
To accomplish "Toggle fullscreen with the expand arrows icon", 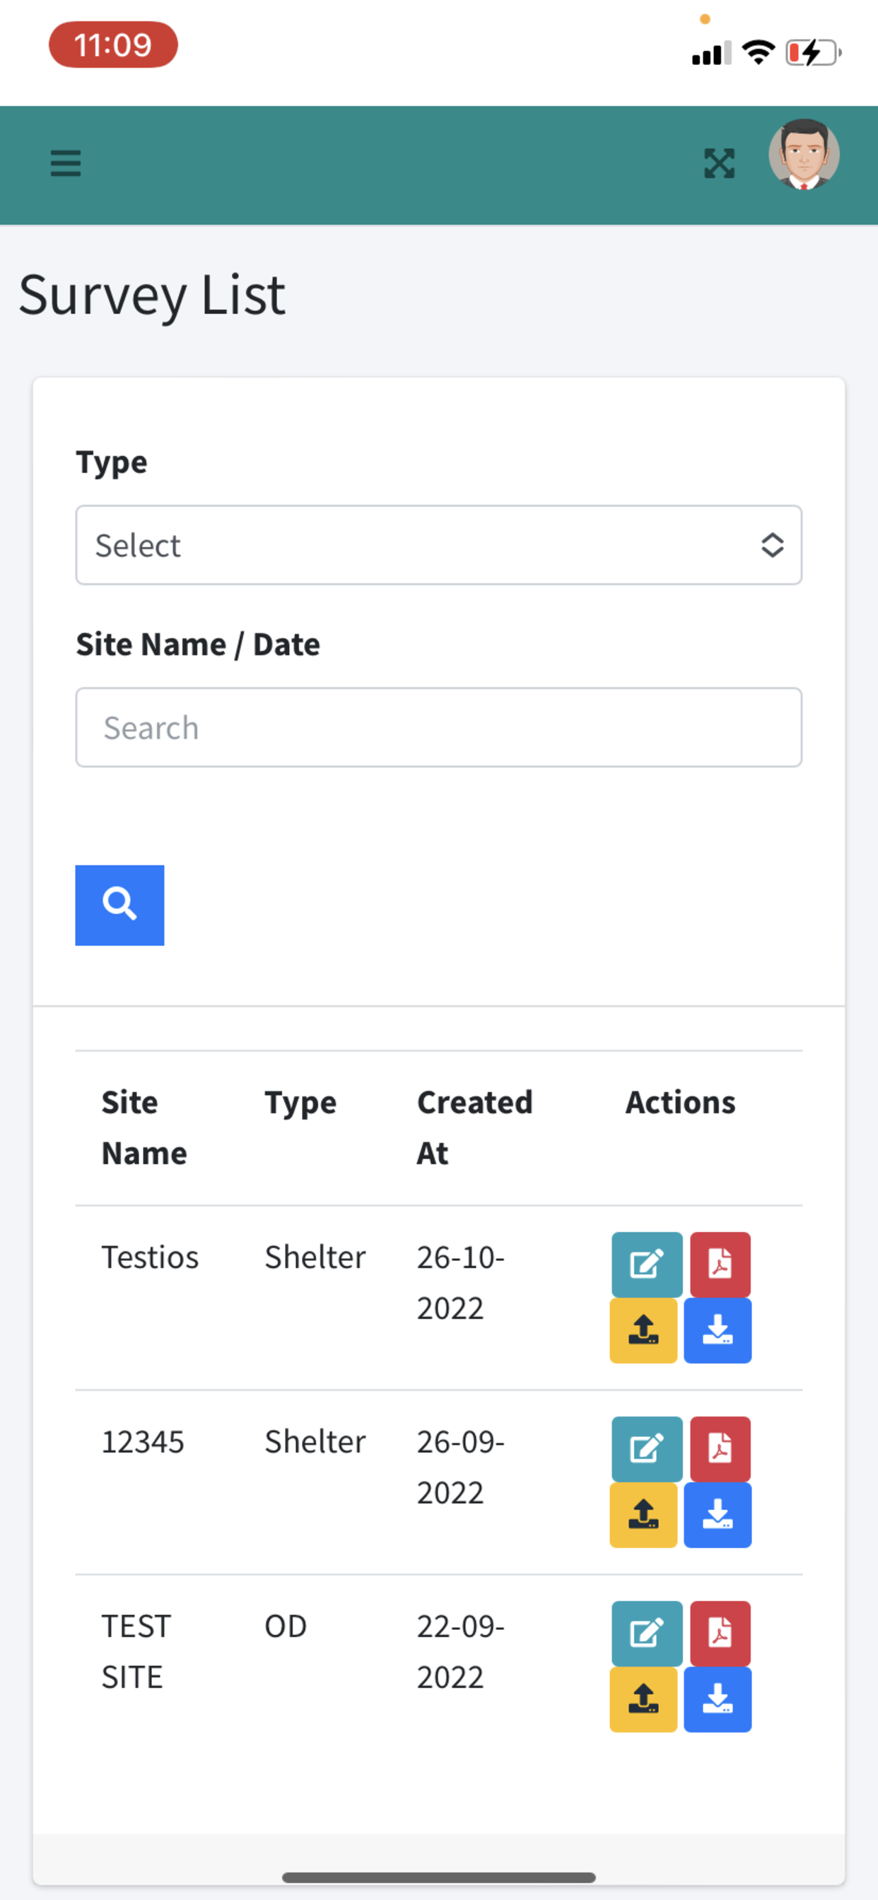I will coord(719,163).
